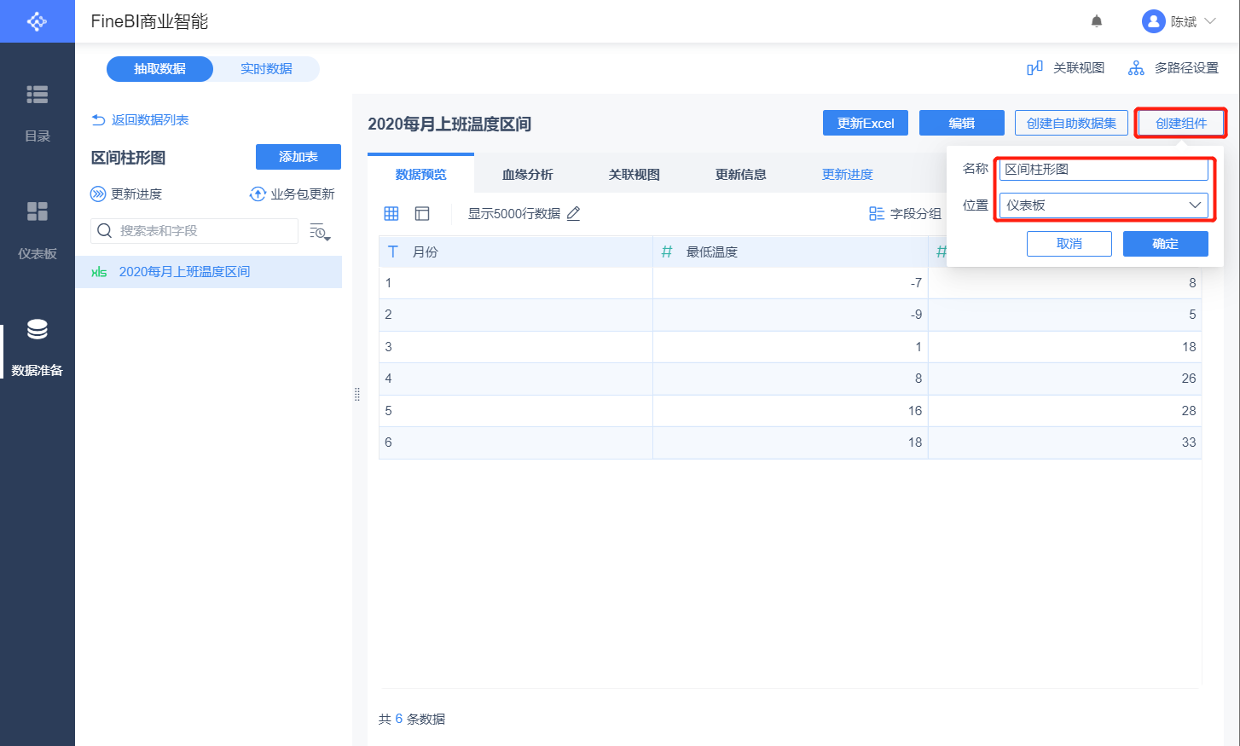
Task: Open the 目录 directory sidebar icon
Action: click(38, 95)
